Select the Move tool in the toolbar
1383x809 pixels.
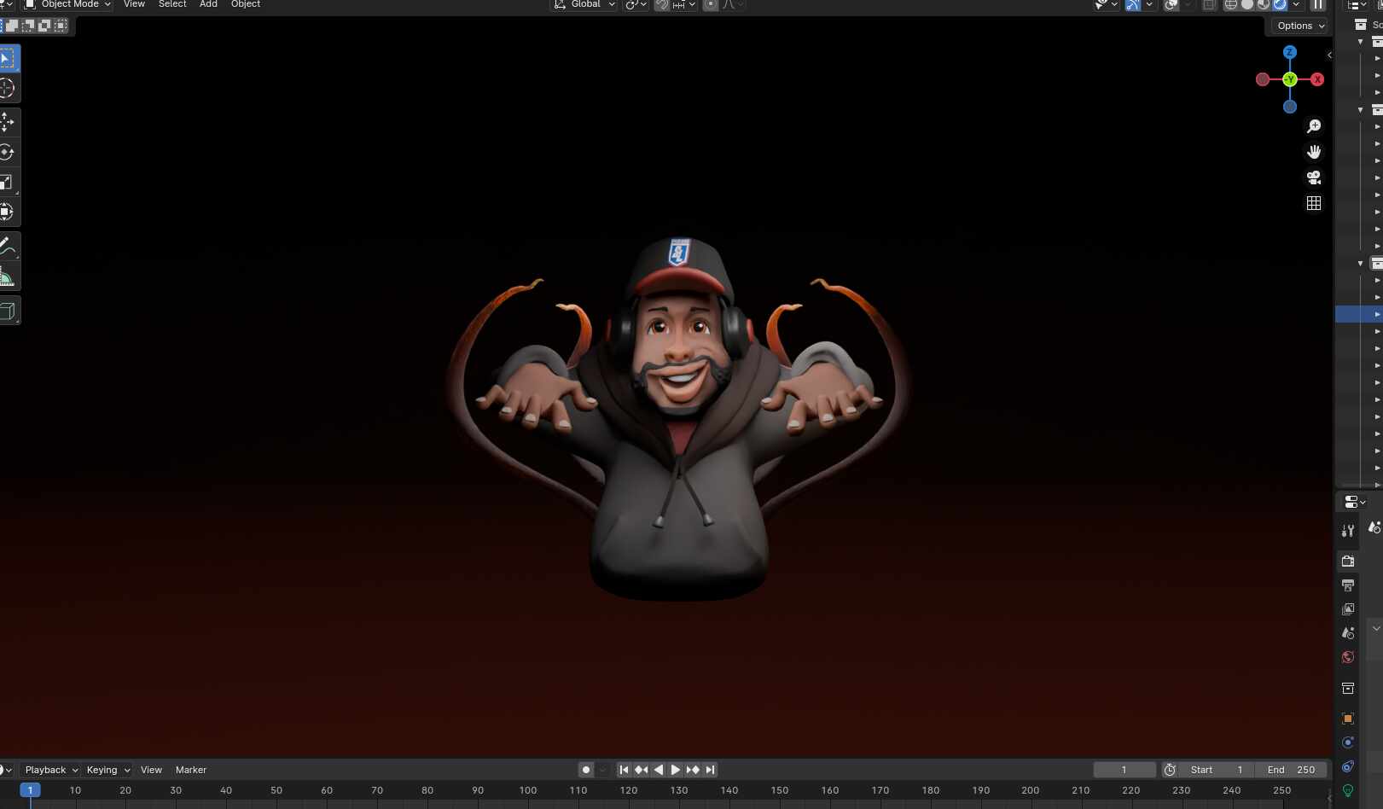(x=7, y=122)
